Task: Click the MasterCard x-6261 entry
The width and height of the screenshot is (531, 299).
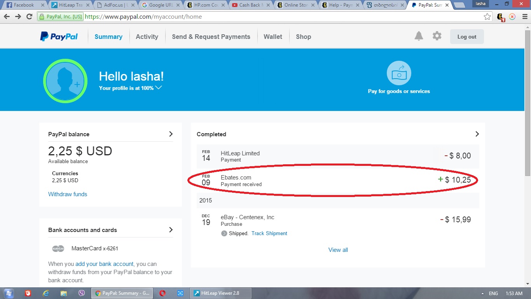Action: click(95, 248)
